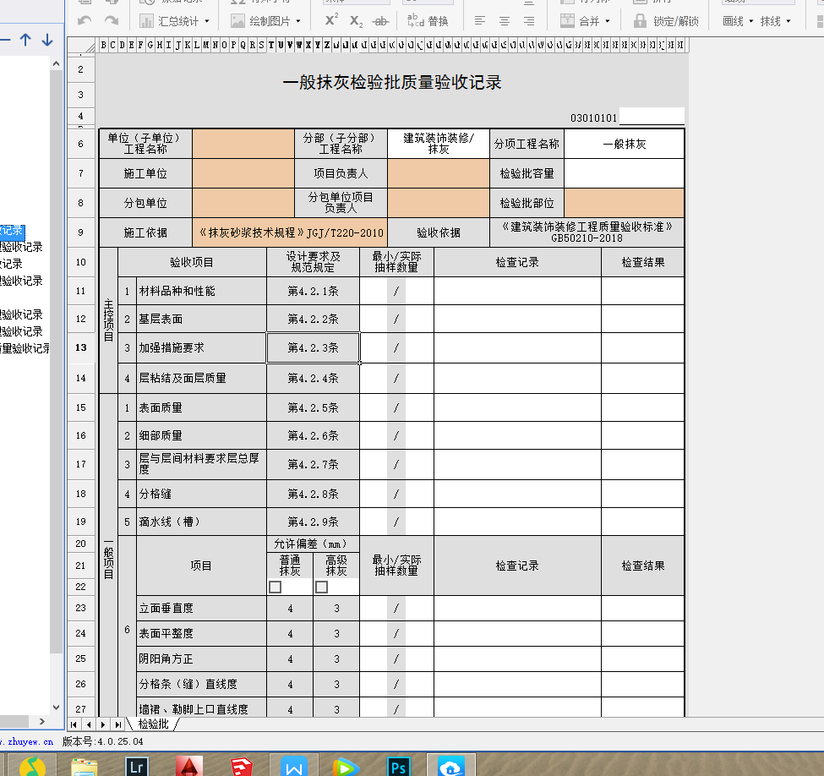The width and height of the screenshot is (824, 776).
Task: Click the 替换 replace button
Action: pyautogui.click(x=428, y=20)
